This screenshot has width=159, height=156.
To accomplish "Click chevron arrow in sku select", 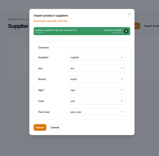I will point(122,68).
